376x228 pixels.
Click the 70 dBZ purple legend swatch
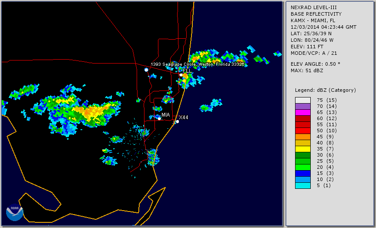[x=303, y=106]
